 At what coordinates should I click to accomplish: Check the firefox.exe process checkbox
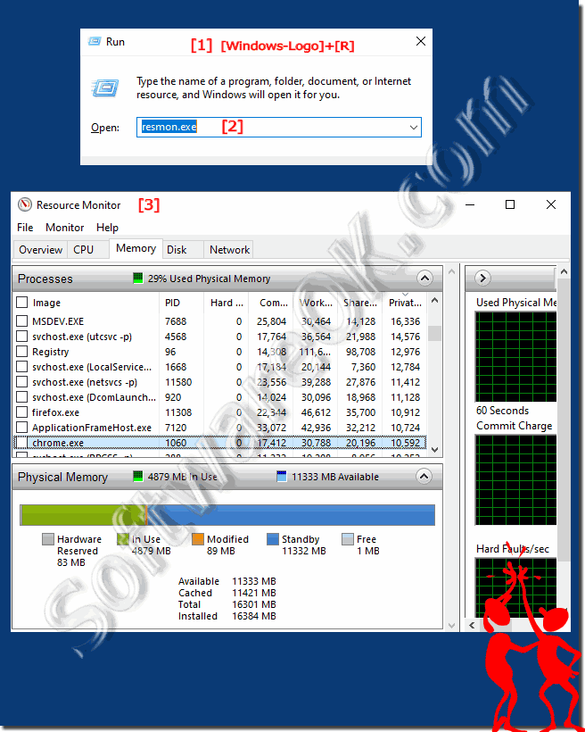click(22, 412)
